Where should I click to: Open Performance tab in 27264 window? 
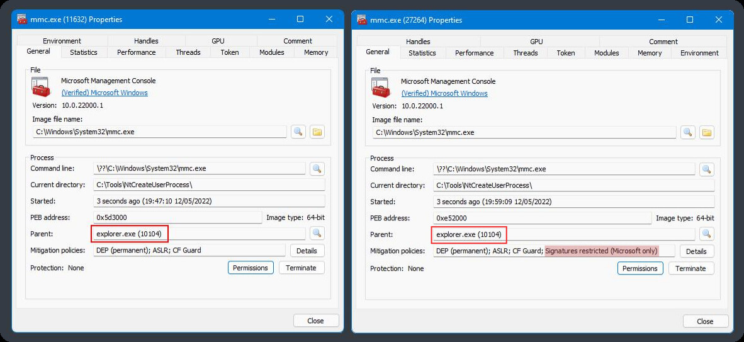pos(475,53)
